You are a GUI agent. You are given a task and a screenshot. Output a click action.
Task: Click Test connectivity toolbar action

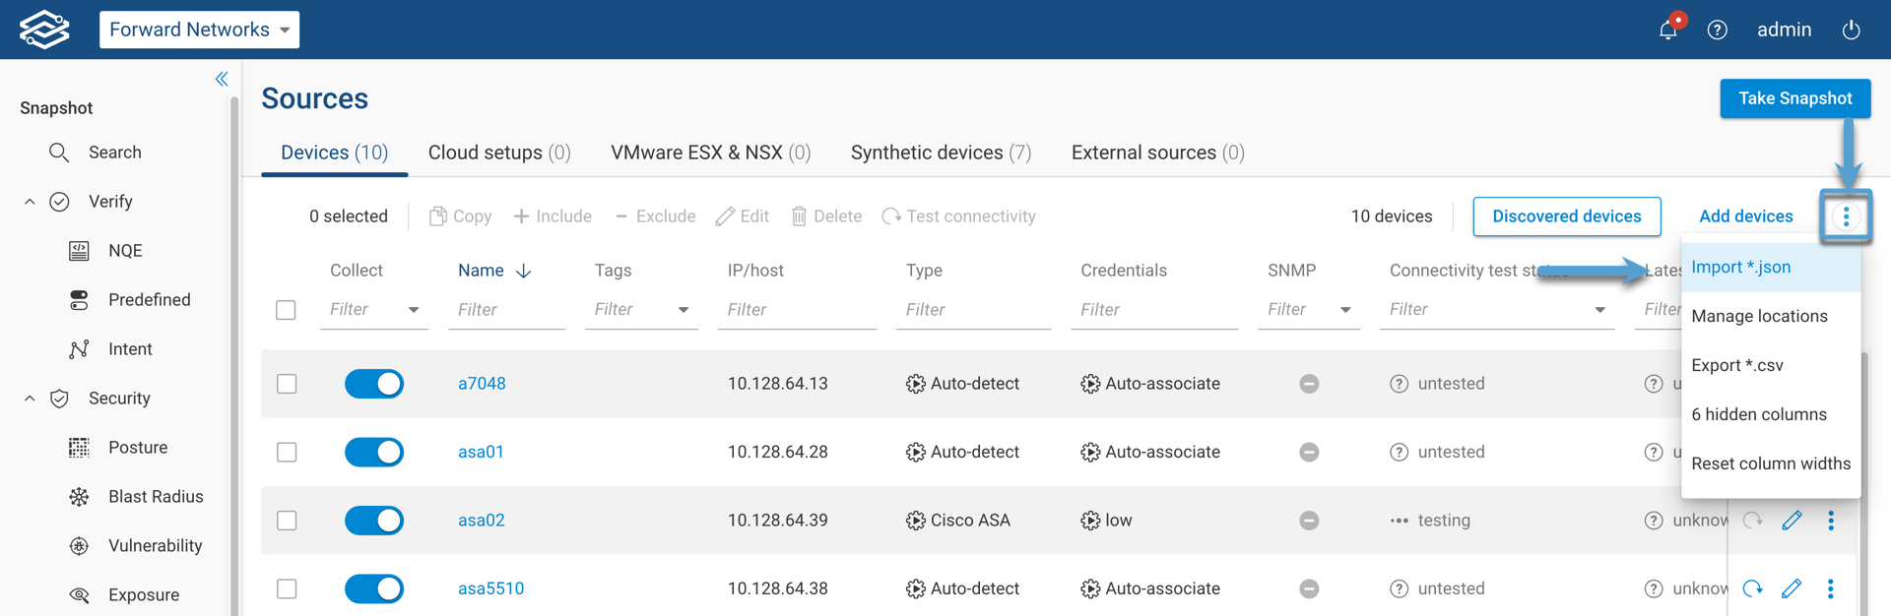coord(958,216)
